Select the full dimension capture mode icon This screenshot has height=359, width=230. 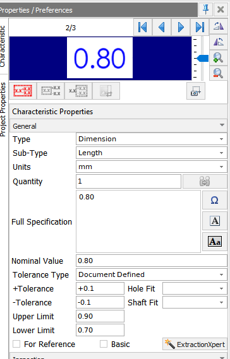[x=23, y=91]
